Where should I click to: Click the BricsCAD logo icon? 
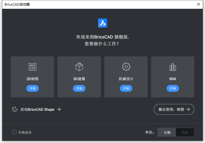(x=103, y=23)
